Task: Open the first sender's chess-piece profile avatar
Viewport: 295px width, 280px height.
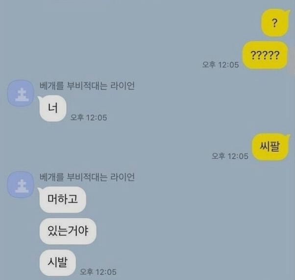Action: (x=21, y=93)
